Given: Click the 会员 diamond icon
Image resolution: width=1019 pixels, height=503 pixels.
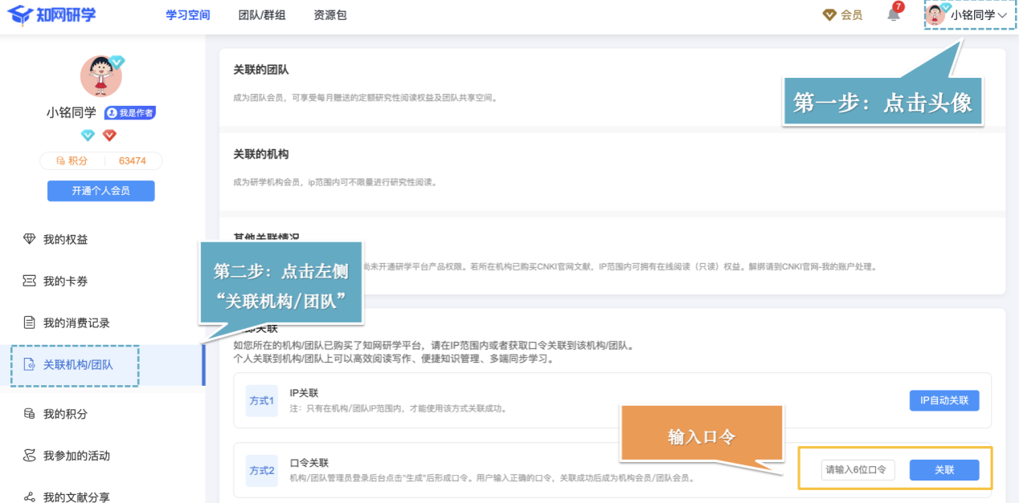Looking at the screenshot, I should [x=829, y=15].
